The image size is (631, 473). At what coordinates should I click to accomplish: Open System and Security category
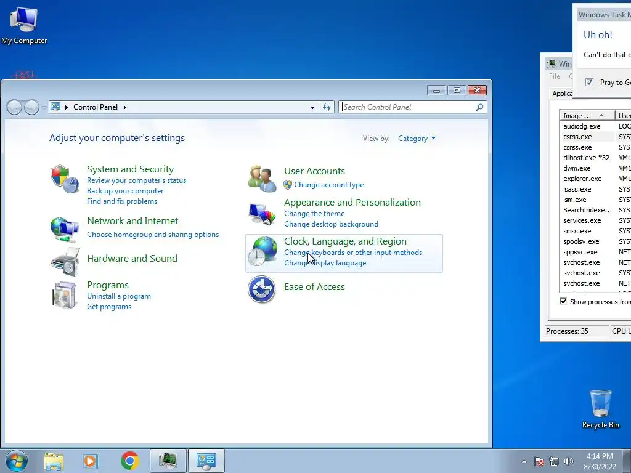tap(131, 169)
